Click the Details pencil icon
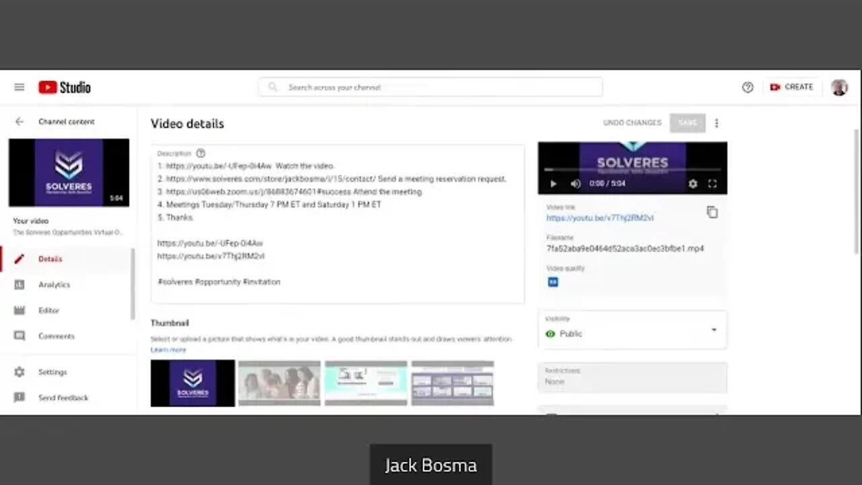Image resolution: width=862 pixels, height=485 pixels. [20, 259]
